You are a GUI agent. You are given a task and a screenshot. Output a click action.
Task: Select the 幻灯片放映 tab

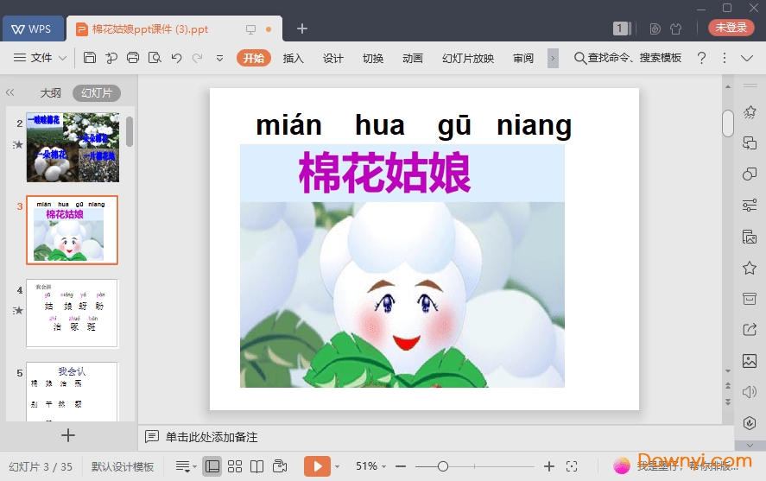click(468, 58)
